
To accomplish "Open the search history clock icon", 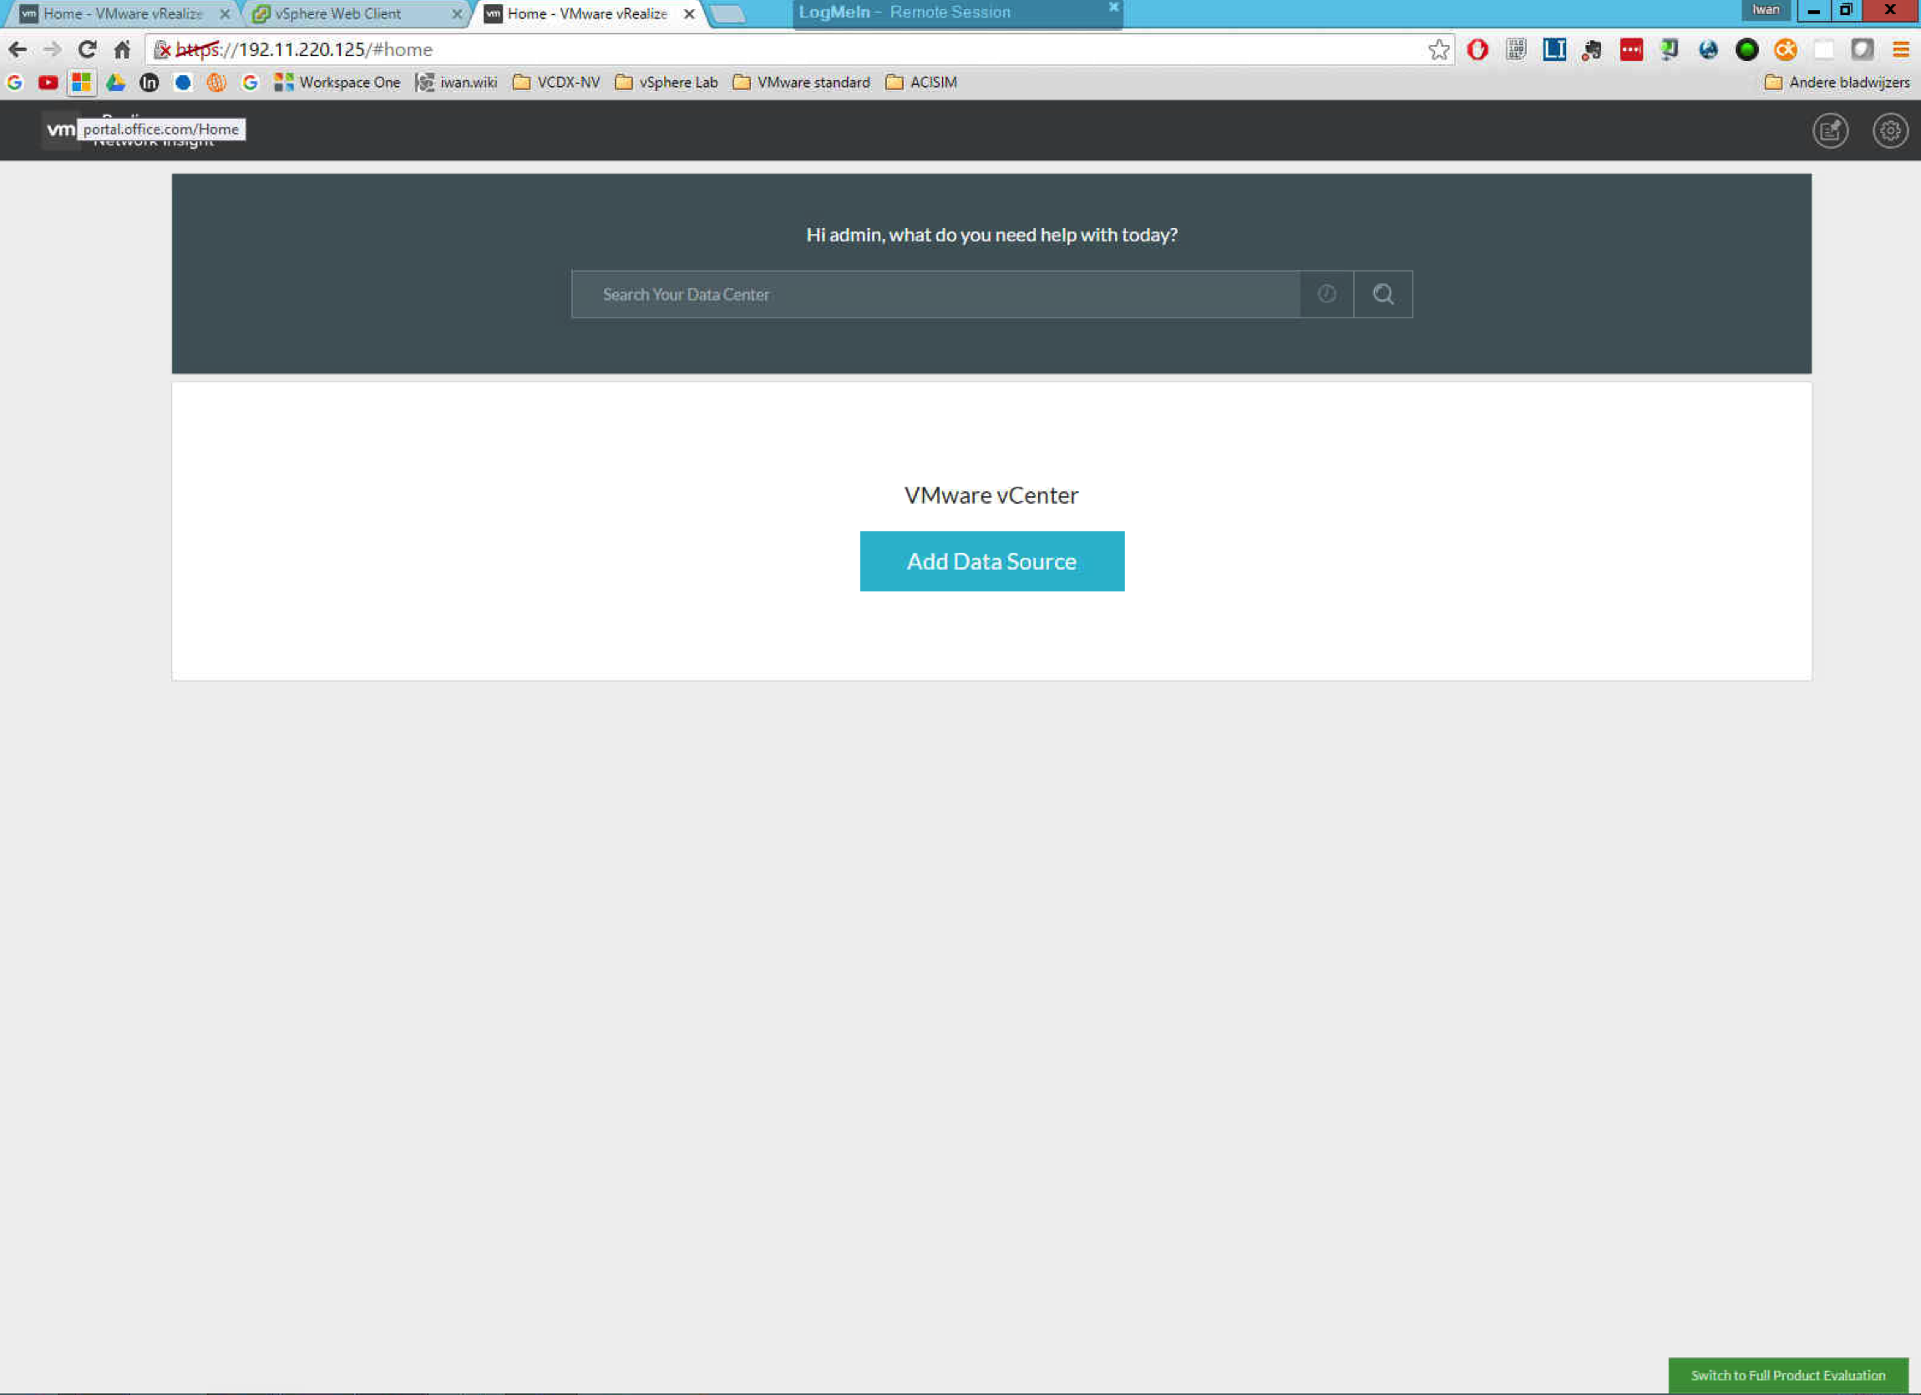I will point(1326,294).
